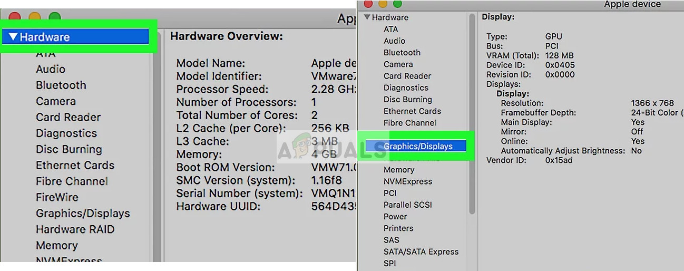Select SAS in Apple device window sidebar

392,240
